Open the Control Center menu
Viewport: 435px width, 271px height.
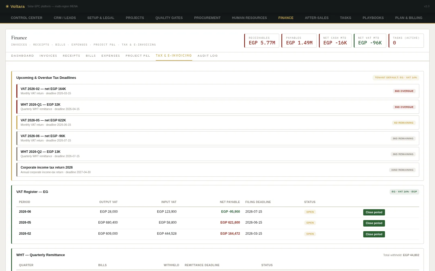pos(27,18)
